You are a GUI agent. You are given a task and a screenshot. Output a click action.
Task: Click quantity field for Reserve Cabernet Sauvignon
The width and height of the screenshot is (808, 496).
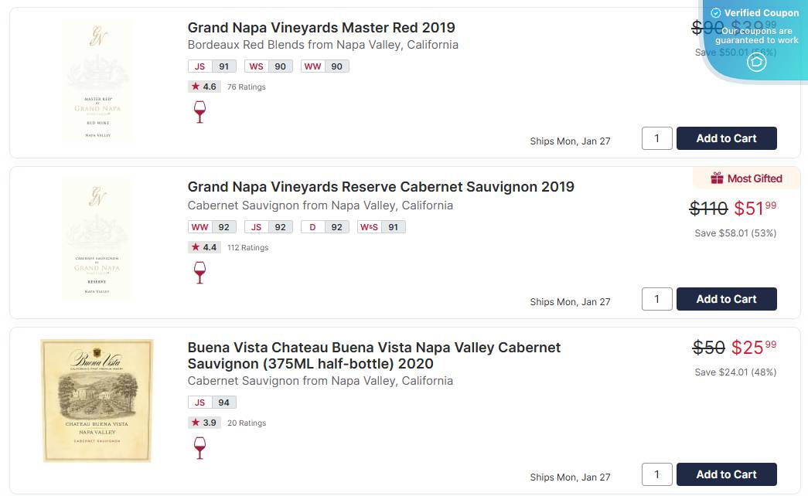pos(656,299)
